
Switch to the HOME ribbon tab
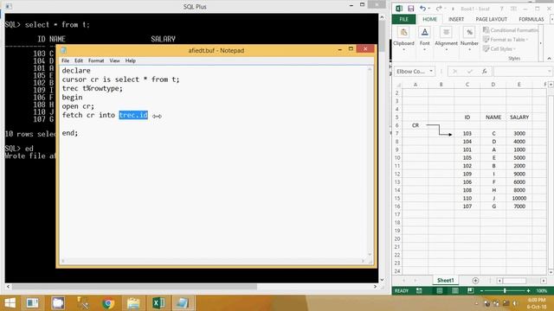click(429, 19)
